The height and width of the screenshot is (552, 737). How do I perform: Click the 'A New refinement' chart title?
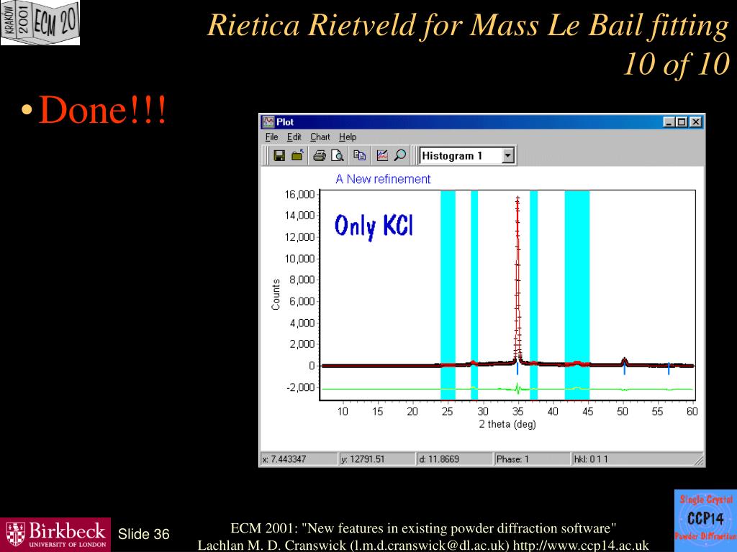[383, 179]
